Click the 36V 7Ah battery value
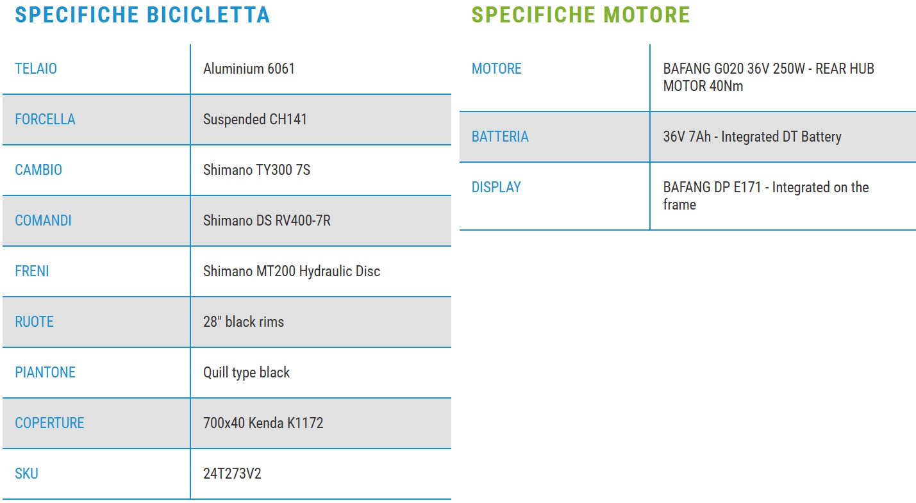This screenshot has width=916, height=503. 752,136
